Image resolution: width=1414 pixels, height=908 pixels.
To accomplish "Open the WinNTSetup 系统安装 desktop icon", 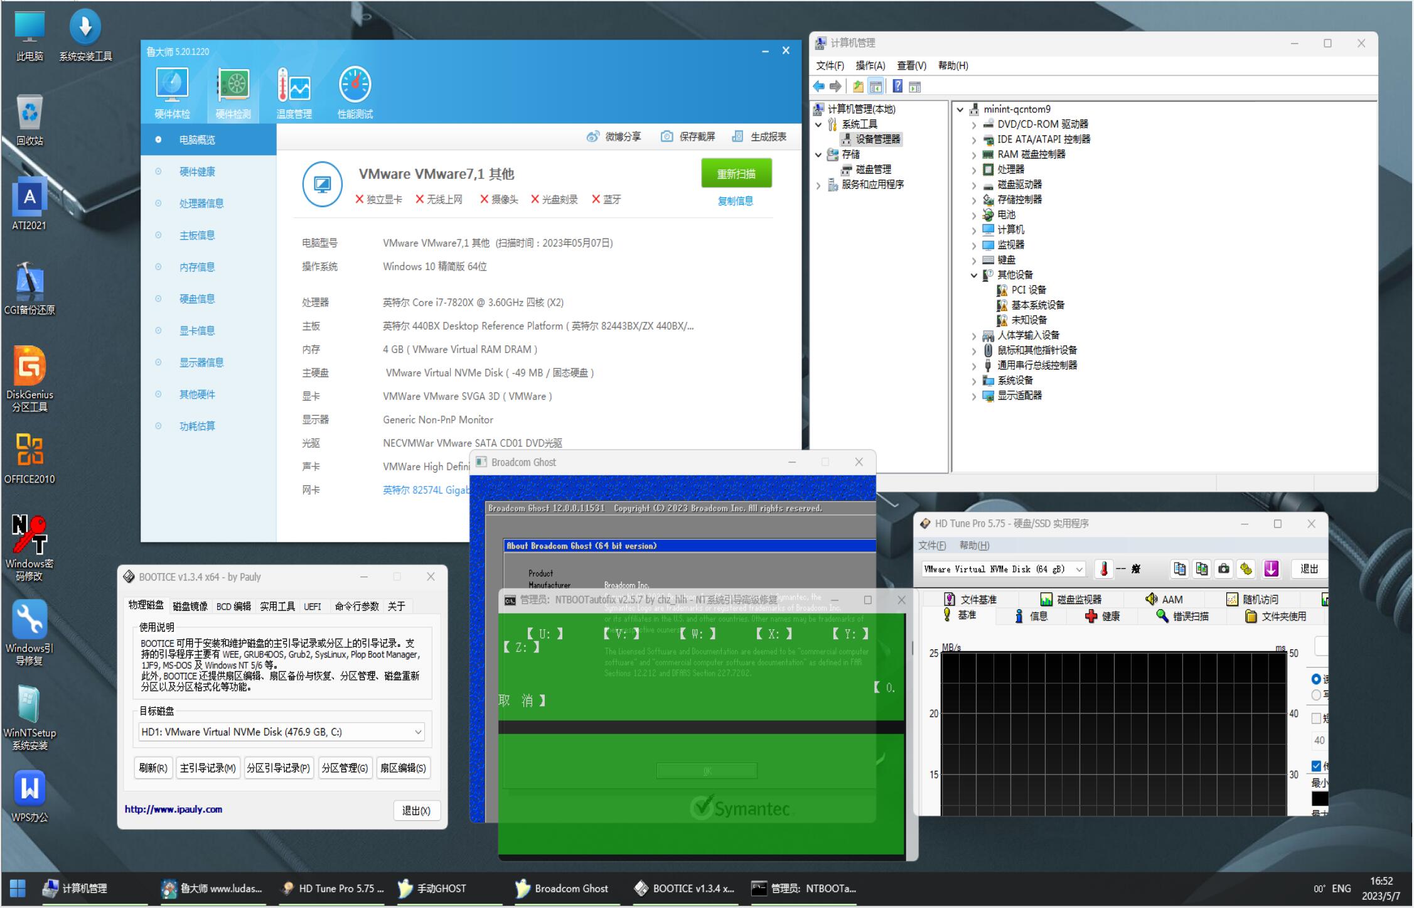I will [29, 717].
